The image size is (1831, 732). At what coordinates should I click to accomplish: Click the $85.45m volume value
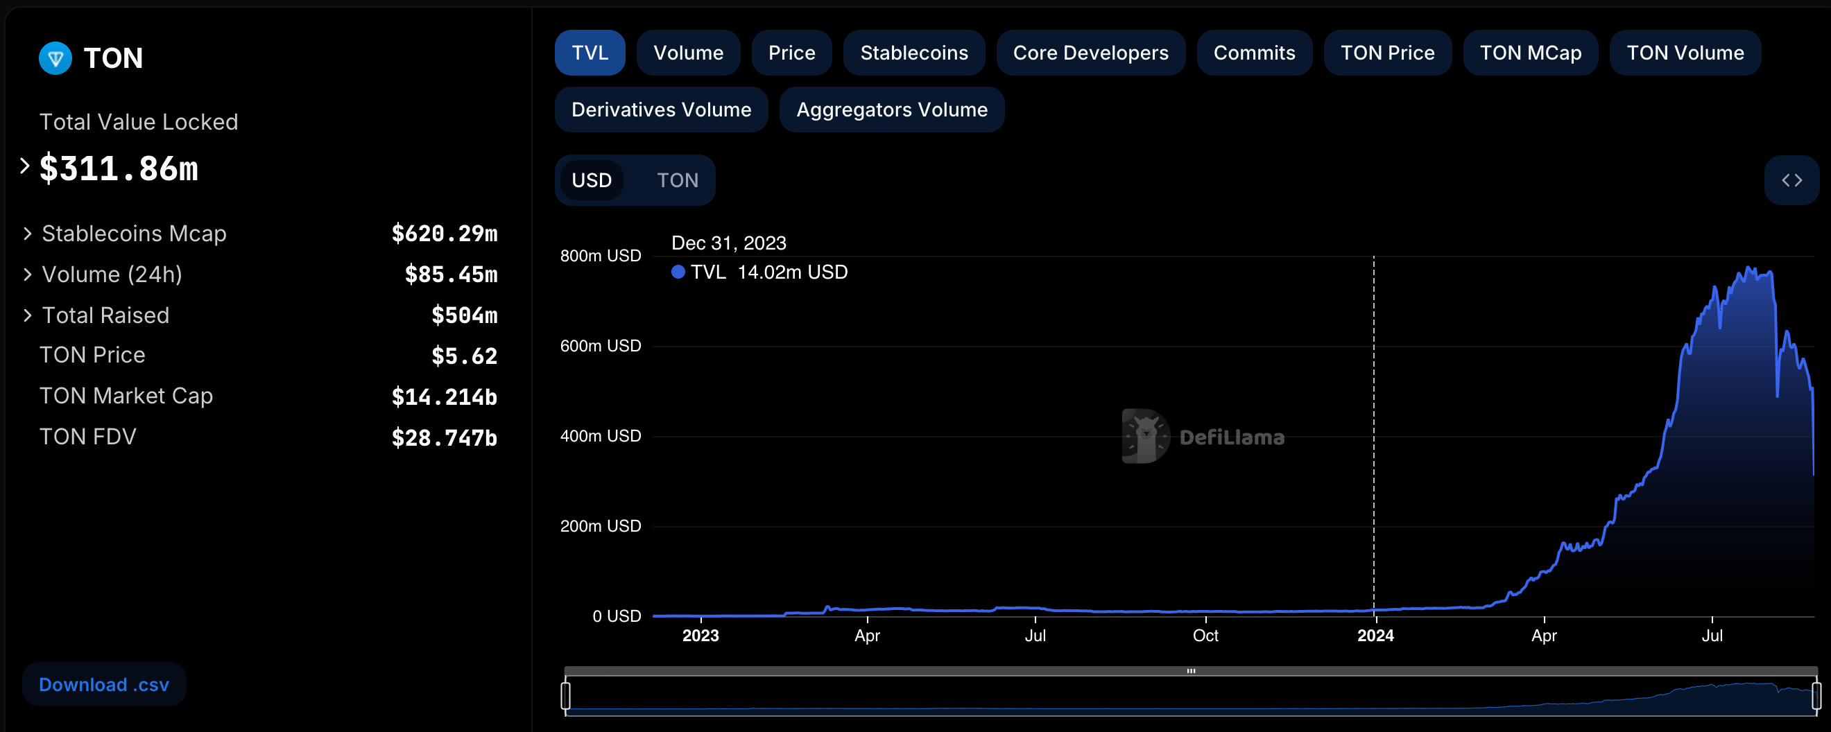click(451, 274)
